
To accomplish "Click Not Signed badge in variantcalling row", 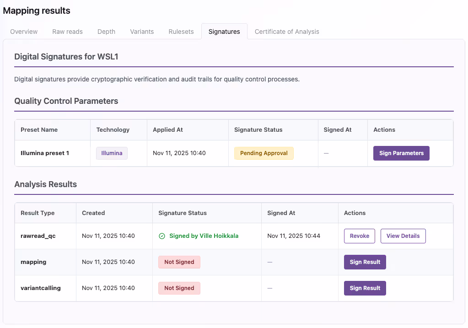I will pyautogui.click(x=179, y=288).
